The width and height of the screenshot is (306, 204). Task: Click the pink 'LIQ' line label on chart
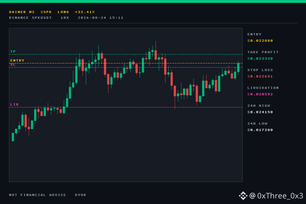[14, 105]
